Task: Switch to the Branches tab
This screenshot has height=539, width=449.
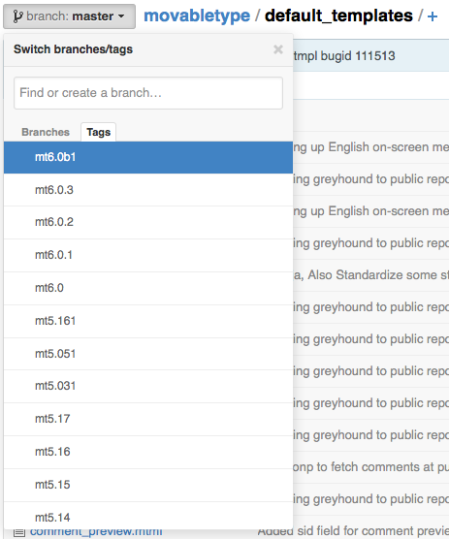Action: click(x=46, y=132)
